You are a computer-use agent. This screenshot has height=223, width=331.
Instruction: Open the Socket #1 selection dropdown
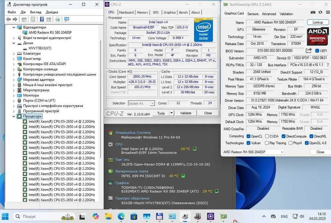point(141,103)
